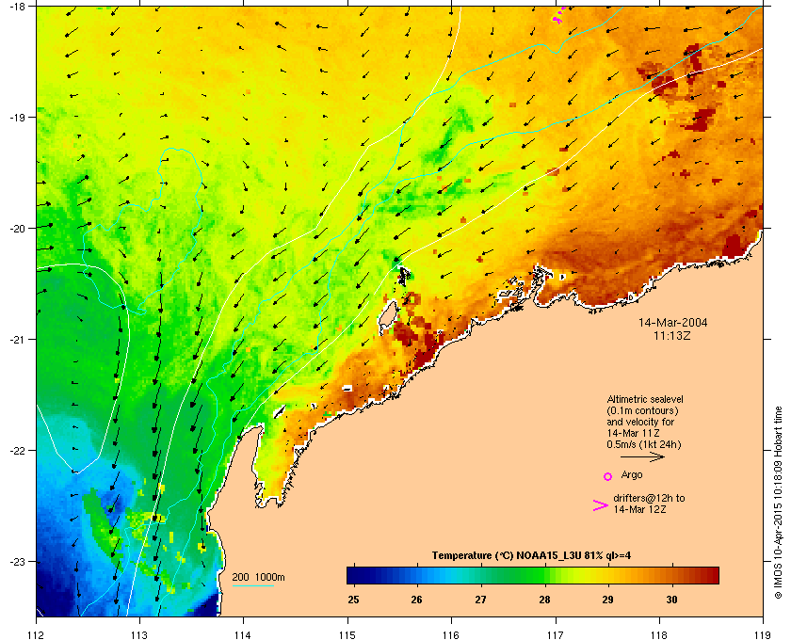Click the 14-Mar-2004 date label
Screen dimensions: 791x640
[x=672, y=323]
